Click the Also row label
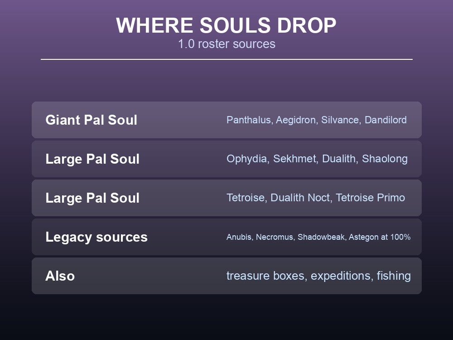The width and height of the screenshot is (453, 340). (x=60, y=276)
